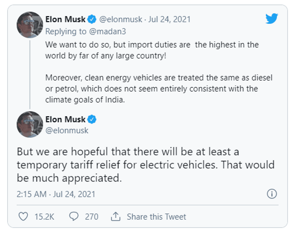Click the tariff relief tweet text
The width and height of the screenshot is (296, 232).
point(145,165)
